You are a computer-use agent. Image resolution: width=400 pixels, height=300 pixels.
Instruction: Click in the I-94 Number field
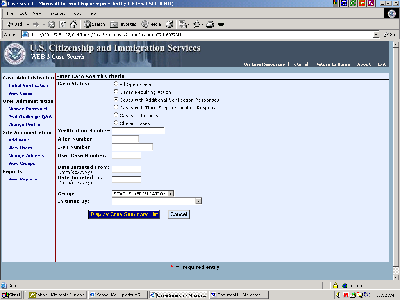(132, 147)
